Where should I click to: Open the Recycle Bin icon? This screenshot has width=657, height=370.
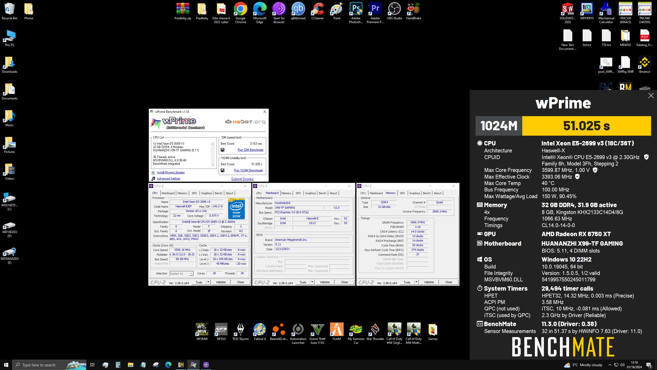pyautogui.click(x=9, y=11)
